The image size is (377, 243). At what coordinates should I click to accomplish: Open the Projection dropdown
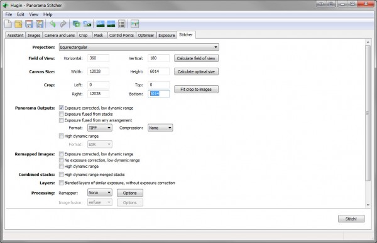pos(139,47)
